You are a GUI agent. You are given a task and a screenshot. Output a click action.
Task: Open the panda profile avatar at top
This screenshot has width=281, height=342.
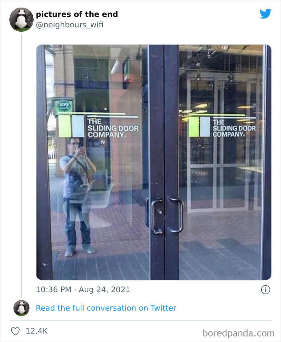21,20
